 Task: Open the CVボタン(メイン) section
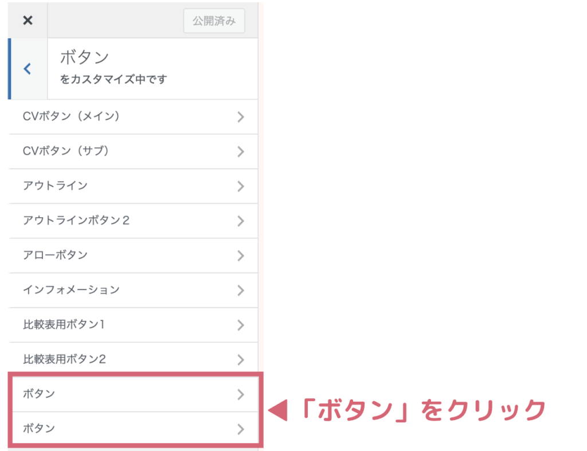point(133,117)
